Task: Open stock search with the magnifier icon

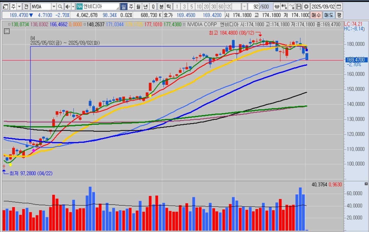Action: pyautogui.click(x=60, y=6)
